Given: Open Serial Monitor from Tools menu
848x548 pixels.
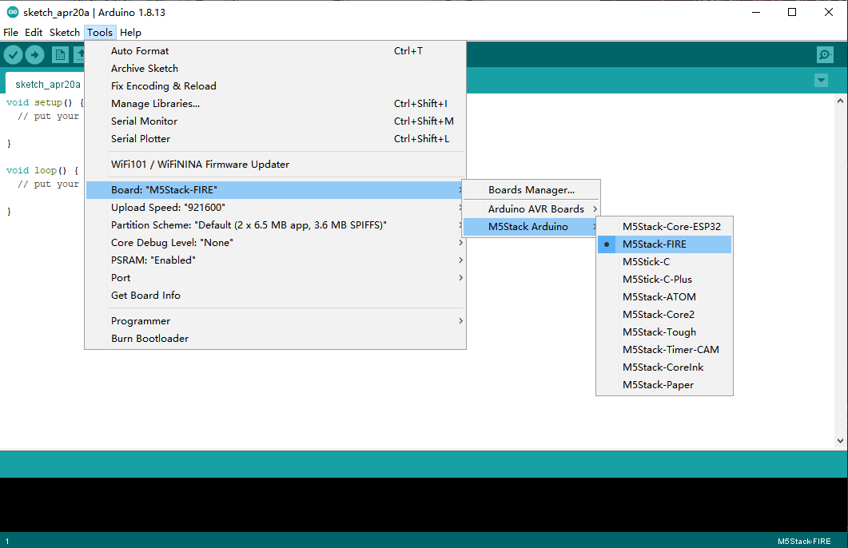Looking at the screenshot, I should [275, 121].
